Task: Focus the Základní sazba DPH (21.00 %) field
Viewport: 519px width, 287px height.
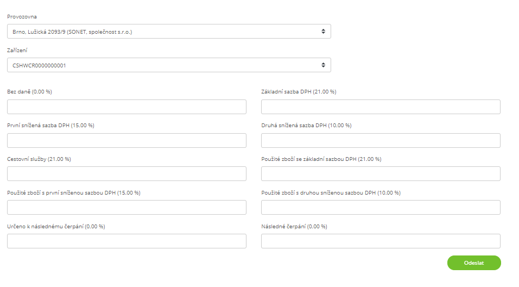Action: coord(381,107)
